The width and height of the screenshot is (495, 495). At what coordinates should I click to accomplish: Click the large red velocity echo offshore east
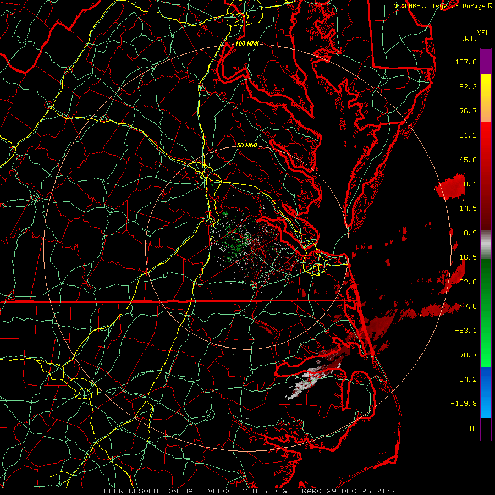[450, 187]
